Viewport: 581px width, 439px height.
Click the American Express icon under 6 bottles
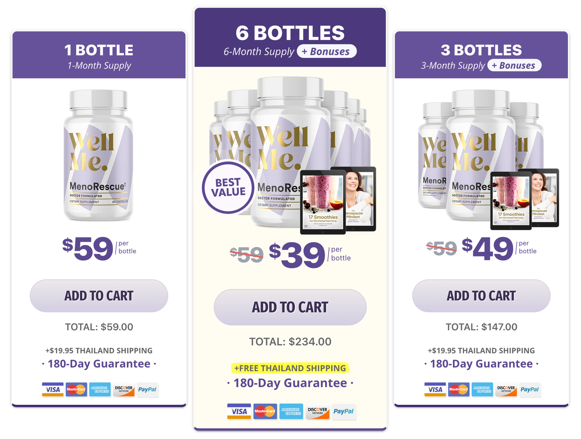pos(291,411)
